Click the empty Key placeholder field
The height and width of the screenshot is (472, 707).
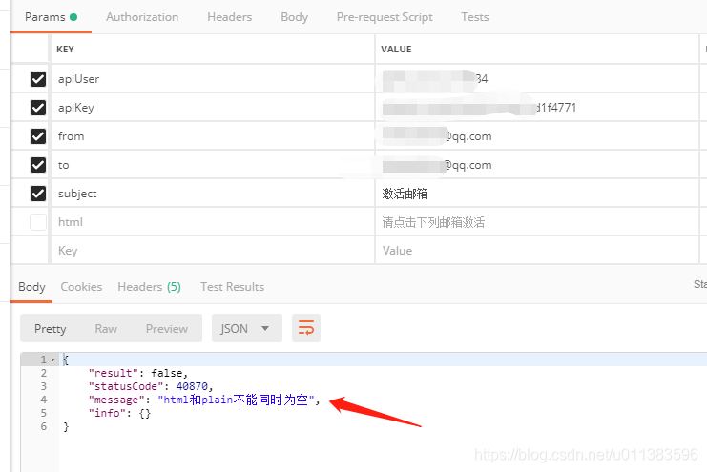pos(213,251)
